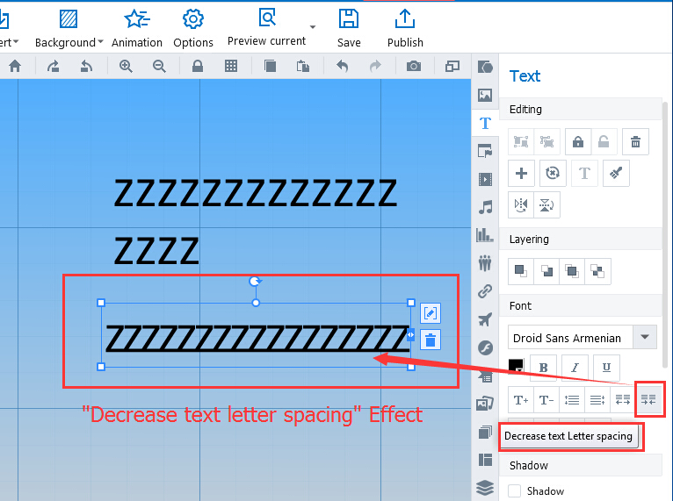Undo the last action
The image size is (673, 501).
click(x=342, y=66)
